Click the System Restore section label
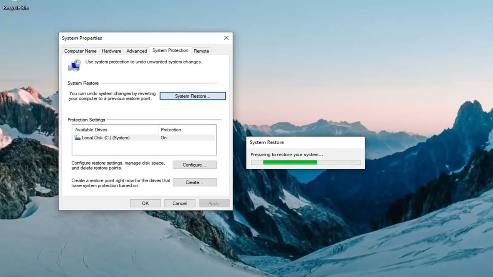The height and width of the screenshot is (277, 493). pos(83,83)
